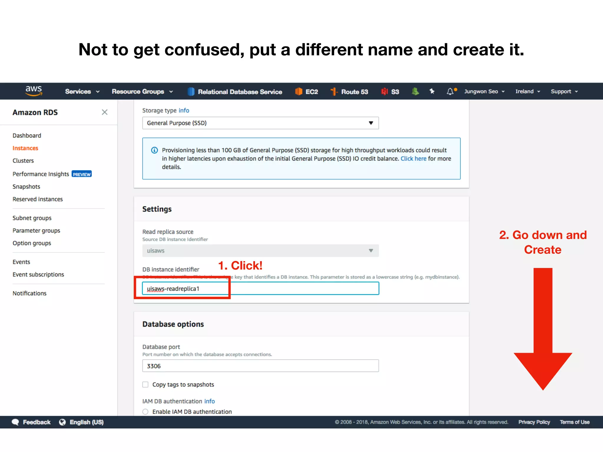Open Parameter groups in the sidebar
The height and width of the screenshot is (452, 603).
click(36, 231)
